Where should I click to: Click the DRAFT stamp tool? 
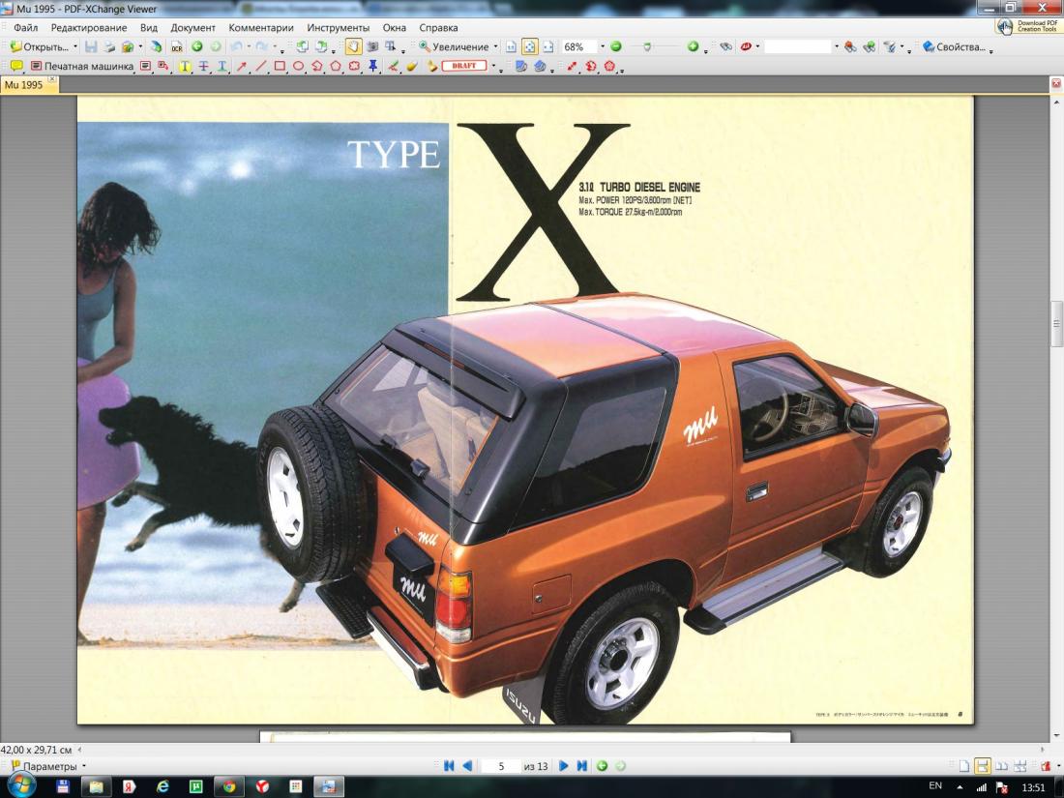pyautogui.click(x=464, y=66)
